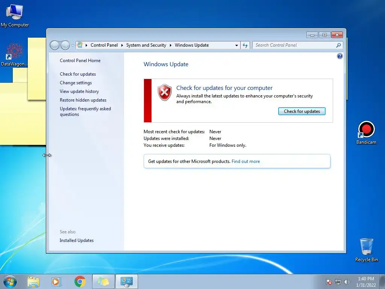Click Check for updates in sidebar

coord(78,74)
